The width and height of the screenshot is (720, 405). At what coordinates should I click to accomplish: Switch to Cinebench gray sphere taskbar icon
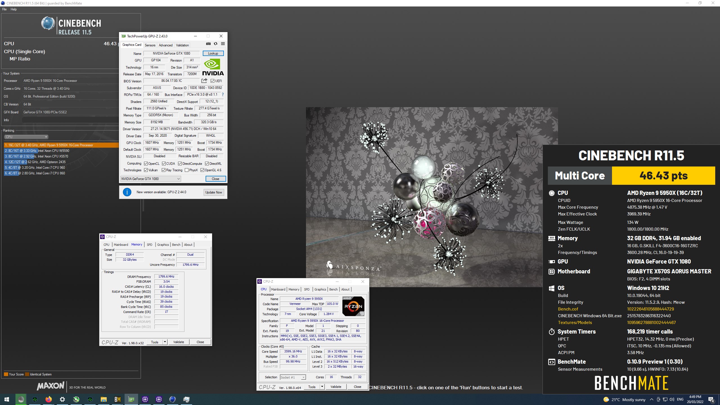click(x=21, y=399)
